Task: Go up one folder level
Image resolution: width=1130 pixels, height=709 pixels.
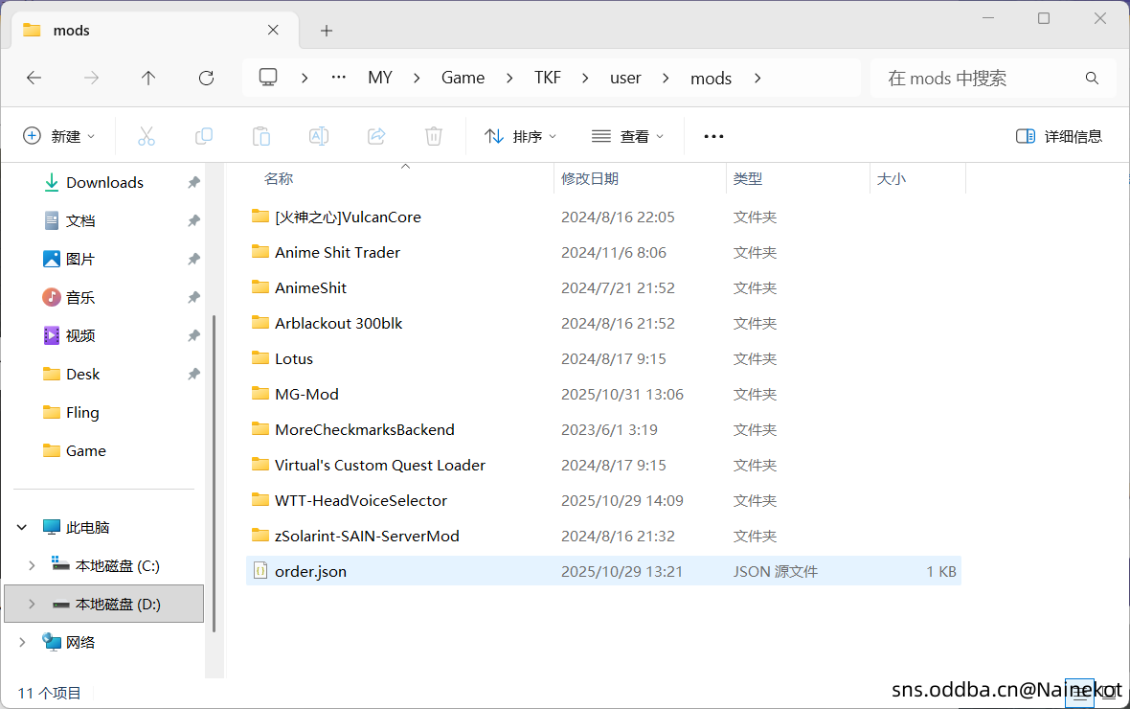Action: click(x=147, y=79)
